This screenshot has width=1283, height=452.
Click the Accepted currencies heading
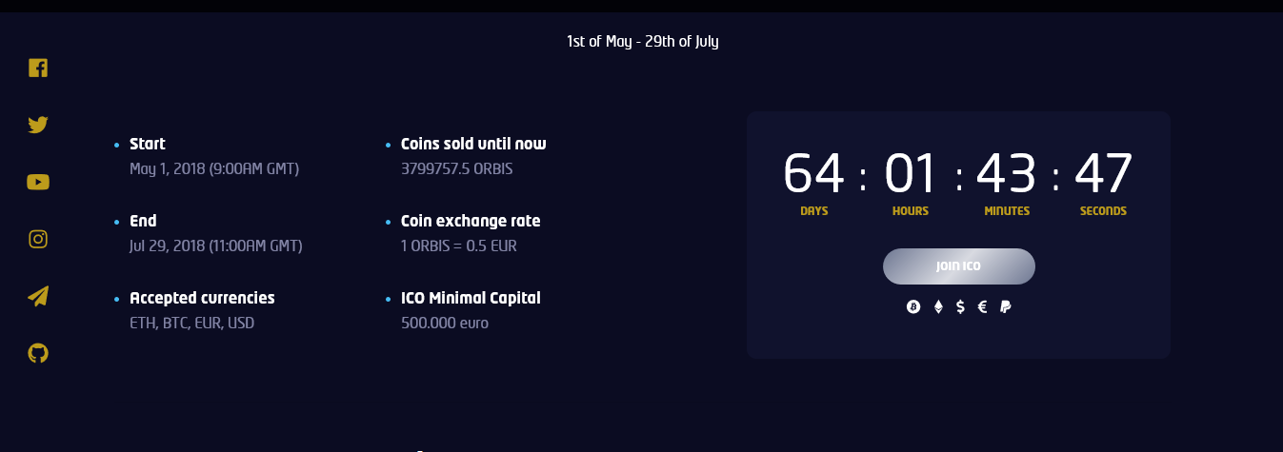click(x=202, y=298)
